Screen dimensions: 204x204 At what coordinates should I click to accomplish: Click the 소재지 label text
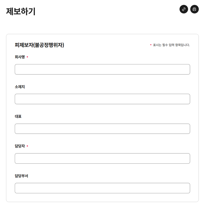[x=20, y=87]
